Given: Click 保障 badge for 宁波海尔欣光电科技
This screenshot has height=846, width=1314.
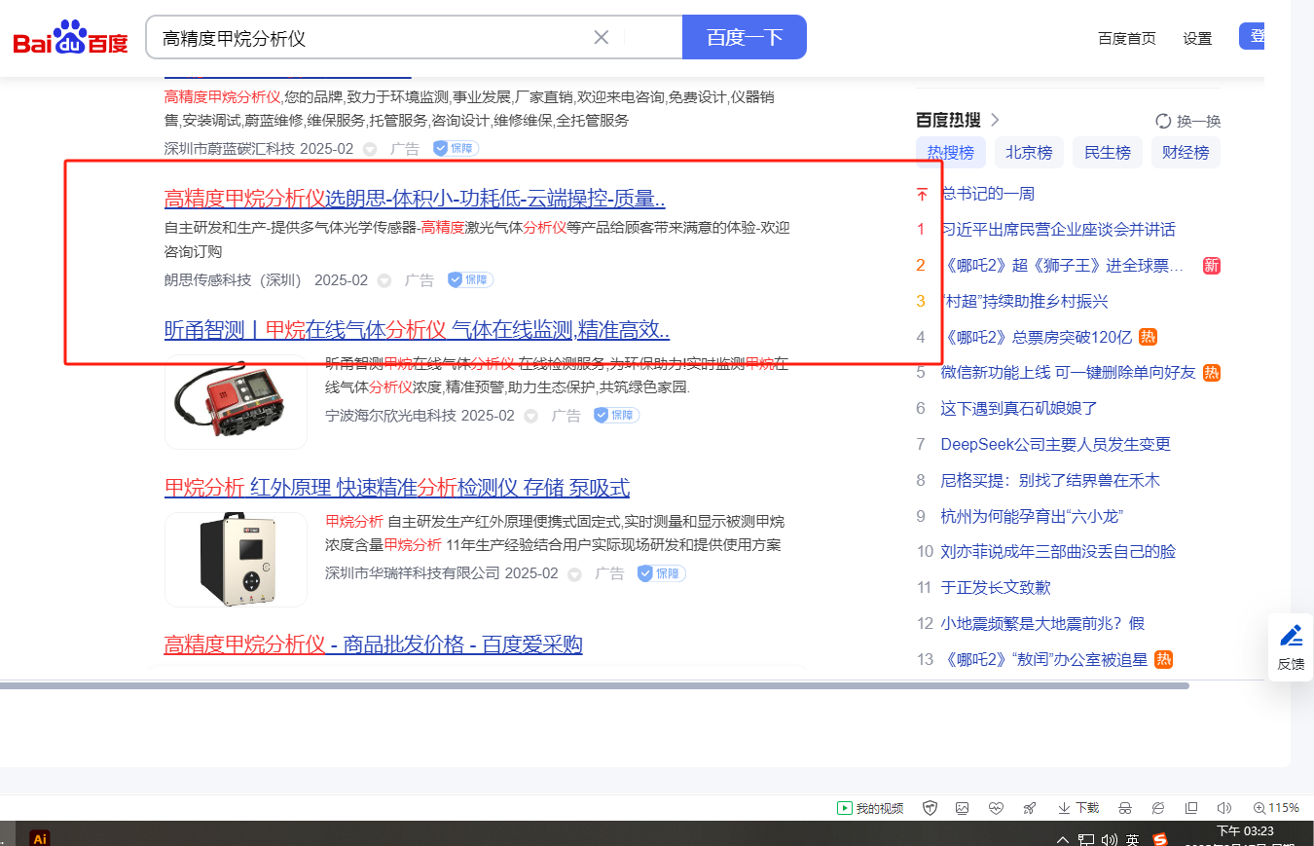Looking at the screenshot, I should pyautogui.click(x=616, y=416).
